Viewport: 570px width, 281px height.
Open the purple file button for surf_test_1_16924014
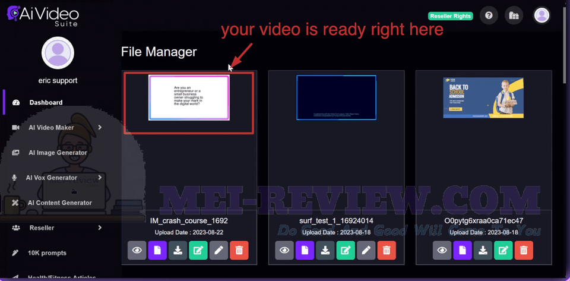pyautogui.click(x=305, y=250)
